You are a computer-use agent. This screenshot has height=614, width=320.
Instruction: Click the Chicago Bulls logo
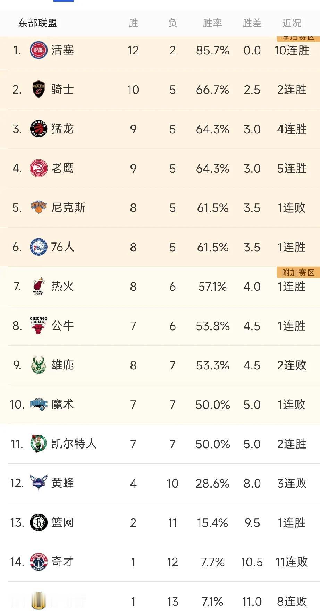click(x=38, y=326)
